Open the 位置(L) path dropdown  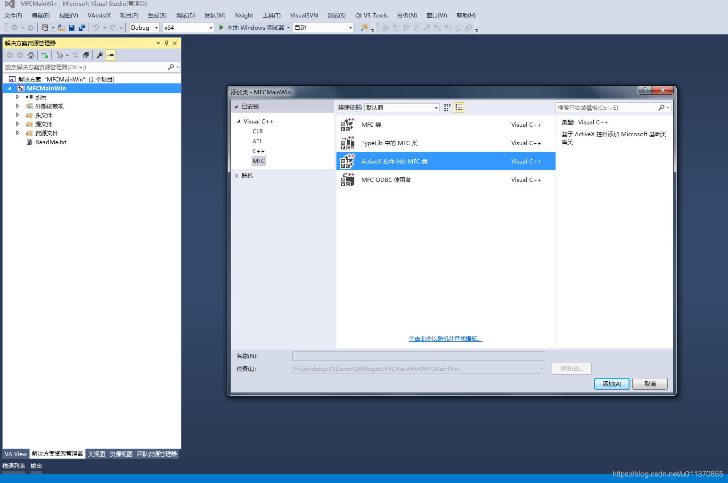[x=541, y=369]
